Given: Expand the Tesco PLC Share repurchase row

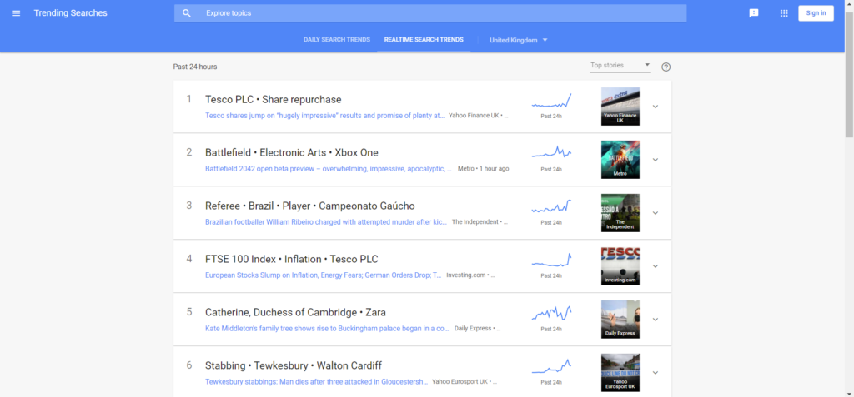Looking at the screenshot, I should pyautogui.click(x=656, y=107).
